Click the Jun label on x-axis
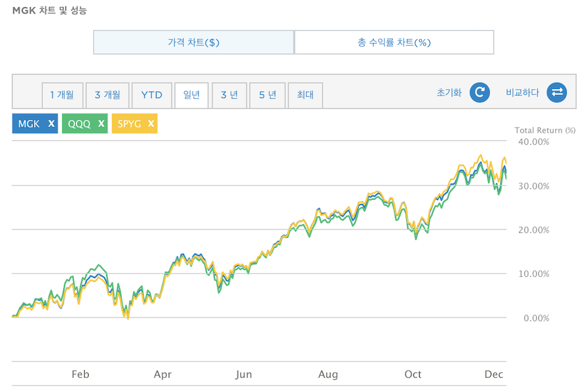The height and width of the screenshot is (387, 582). (x=243, y=374)
